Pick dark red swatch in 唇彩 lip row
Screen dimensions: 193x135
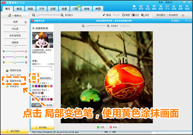[x=51, y=99]
